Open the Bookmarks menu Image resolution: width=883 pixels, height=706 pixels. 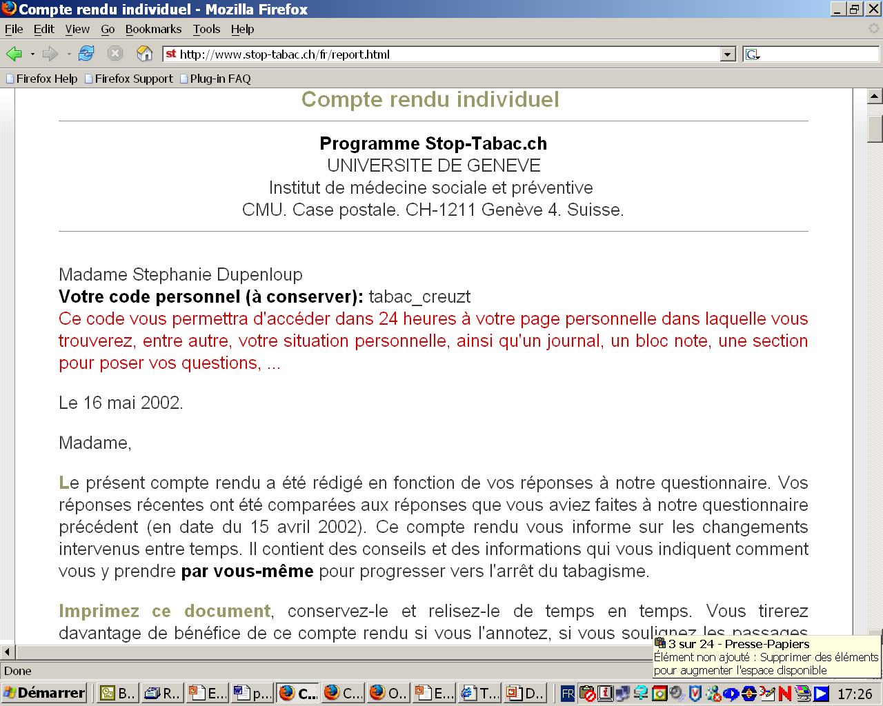tap(153, 29)
